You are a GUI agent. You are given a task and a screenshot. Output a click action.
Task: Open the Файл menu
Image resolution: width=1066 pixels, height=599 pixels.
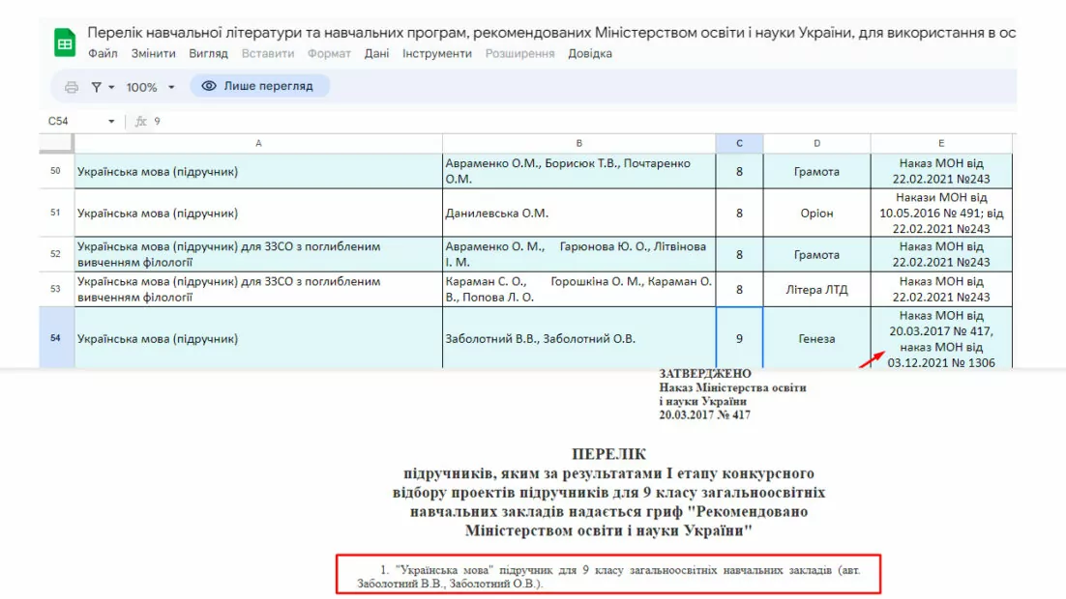(103, 54)
